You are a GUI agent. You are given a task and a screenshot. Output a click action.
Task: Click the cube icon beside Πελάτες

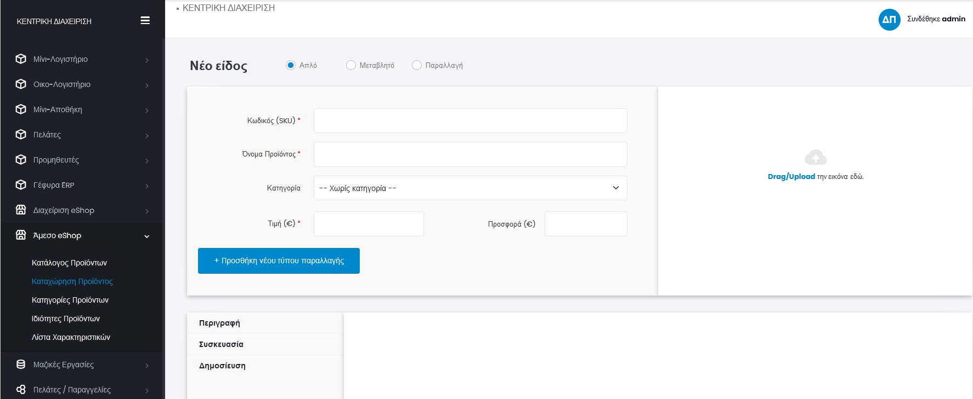coord(21,135)
